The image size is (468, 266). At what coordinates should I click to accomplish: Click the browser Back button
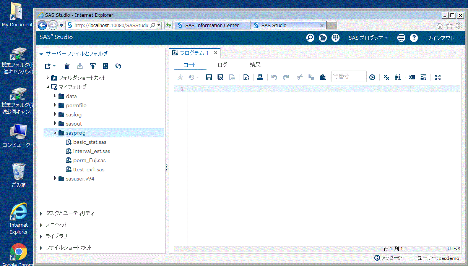pyautogui.click(x=42, y=26)
